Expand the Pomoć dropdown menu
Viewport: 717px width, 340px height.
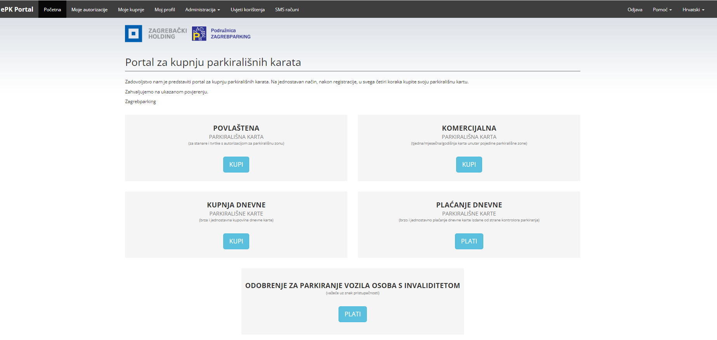(x=662, y=9)
